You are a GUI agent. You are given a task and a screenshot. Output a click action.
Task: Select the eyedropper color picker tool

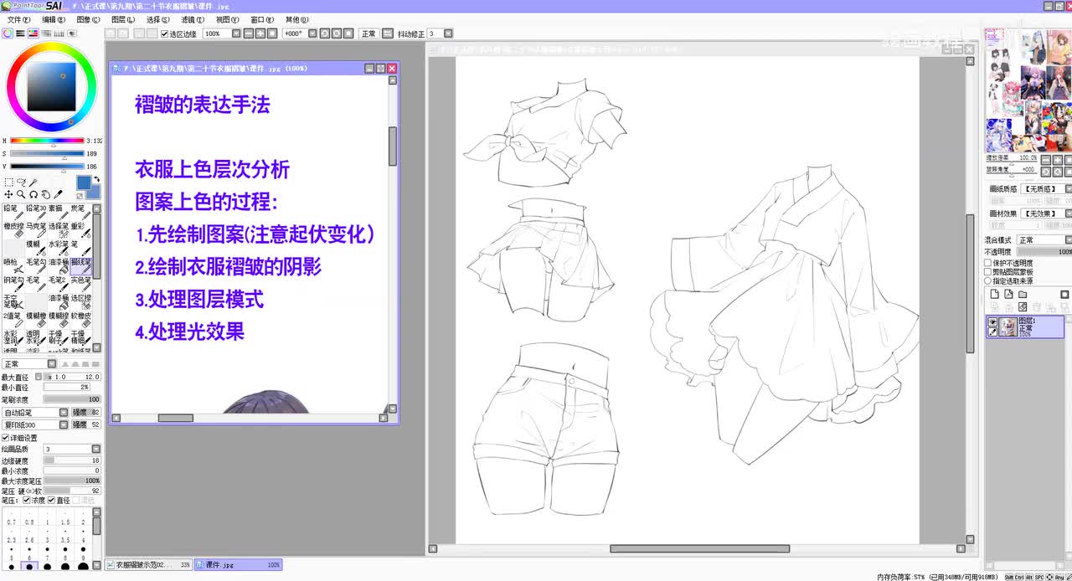pyautogui.click(x=59, y=194)
